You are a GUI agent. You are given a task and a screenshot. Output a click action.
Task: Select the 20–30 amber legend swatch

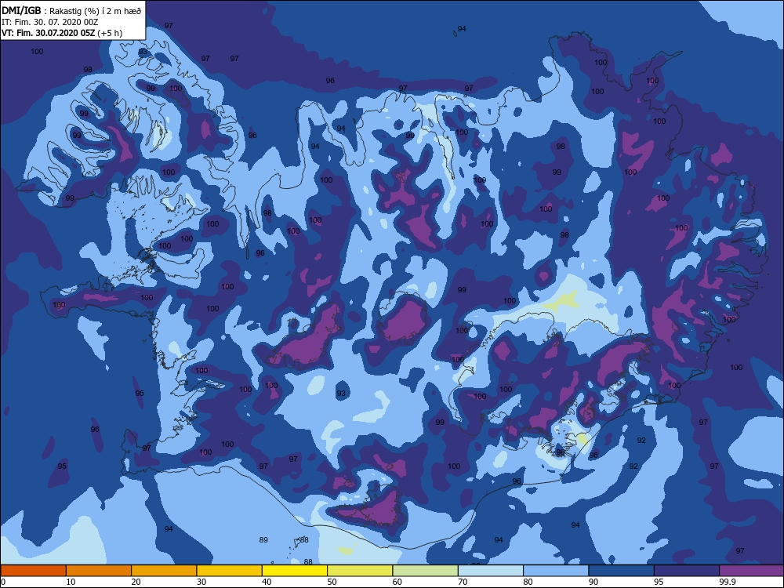click(164, 571)
